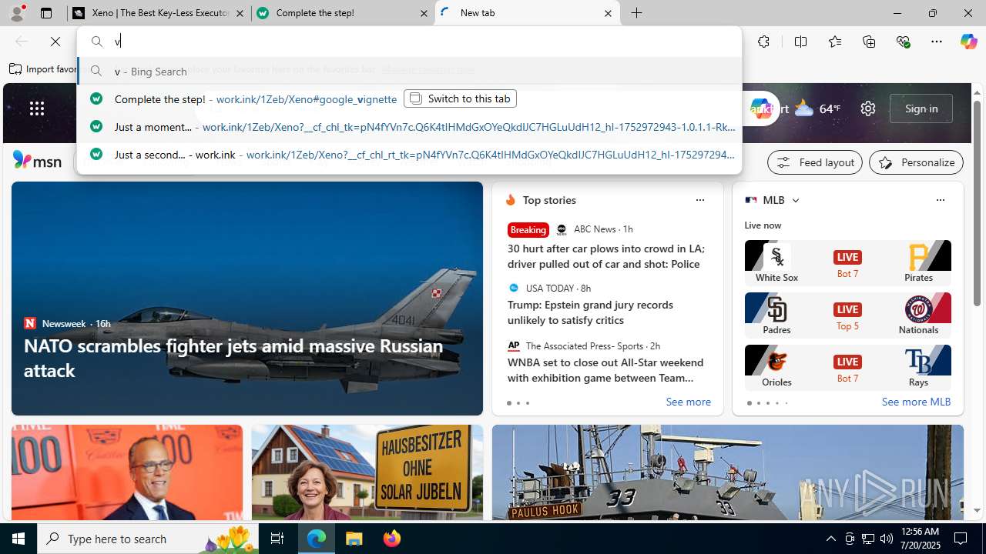
Task: Click Switch to this tab button
Action: pos(460,98)
